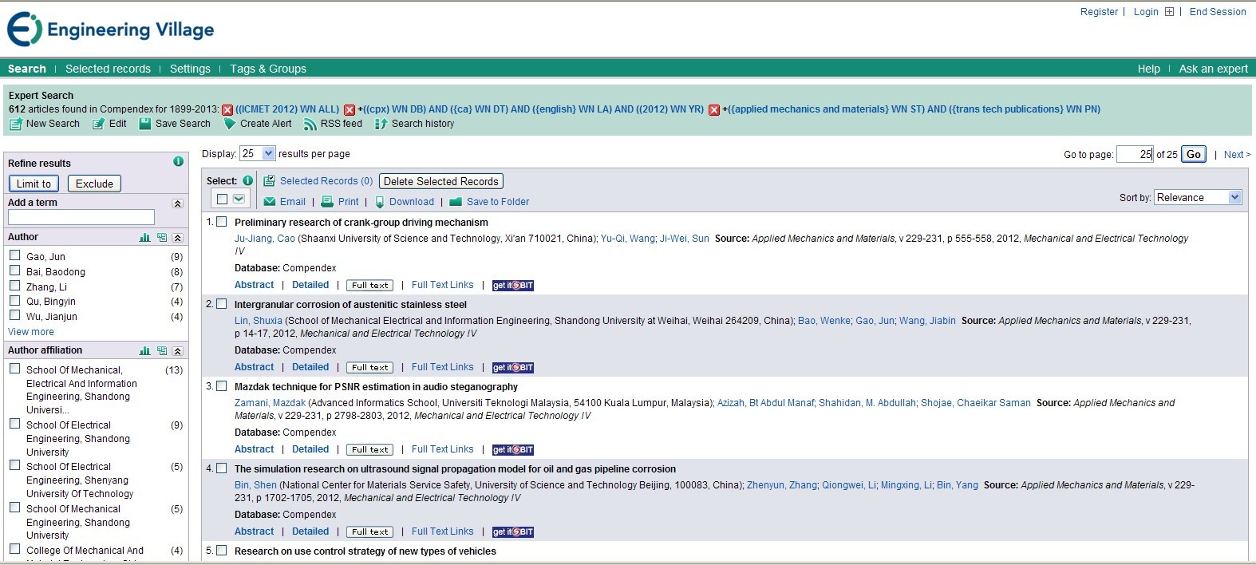Open the Search tab
The width and height of the screenshot is (1256, 565).
tap(27, 69)
